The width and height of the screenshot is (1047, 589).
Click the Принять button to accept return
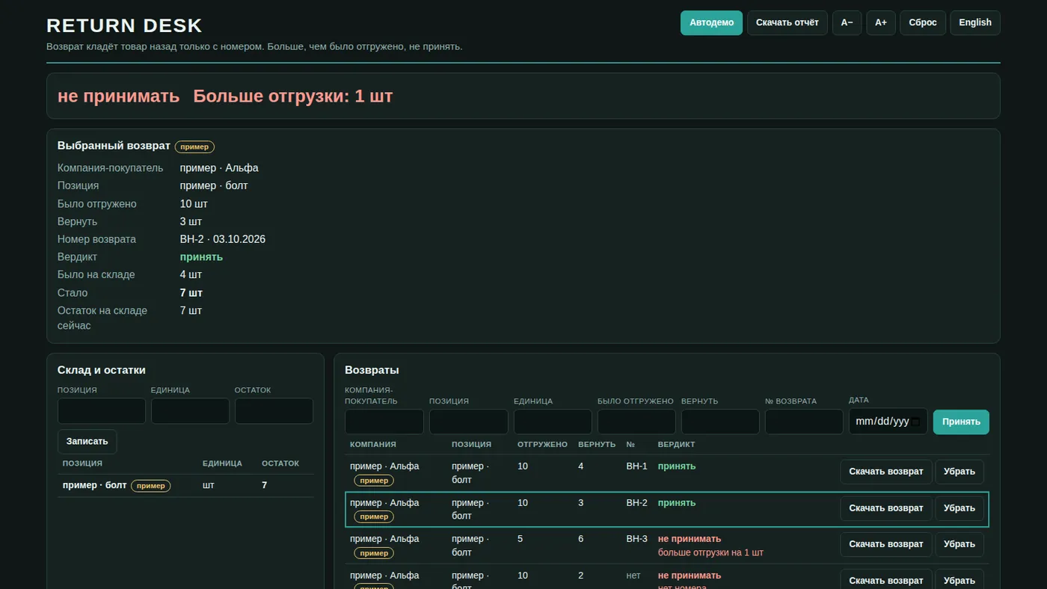coord(961,422)
